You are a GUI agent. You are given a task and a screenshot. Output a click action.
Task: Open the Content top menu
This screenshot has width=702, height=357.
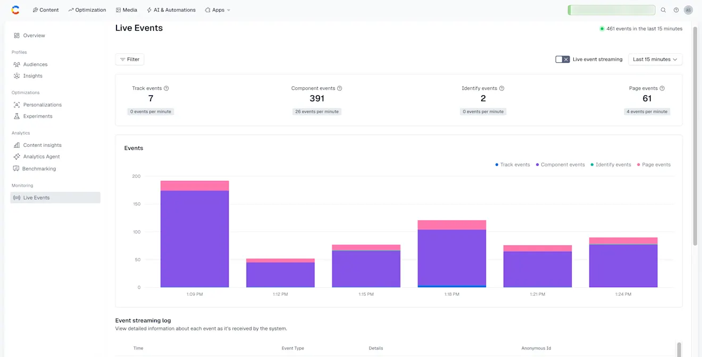tap(46, 10)
